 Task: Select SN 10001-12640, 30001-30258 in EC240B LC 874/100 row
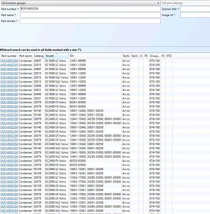[x=87, y=115]
